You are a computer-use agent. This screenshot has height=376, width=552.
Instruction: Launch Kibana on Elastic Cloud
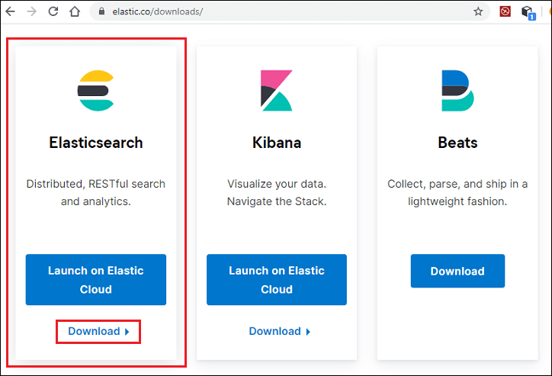pyautogui.click(x=277, y=280)
